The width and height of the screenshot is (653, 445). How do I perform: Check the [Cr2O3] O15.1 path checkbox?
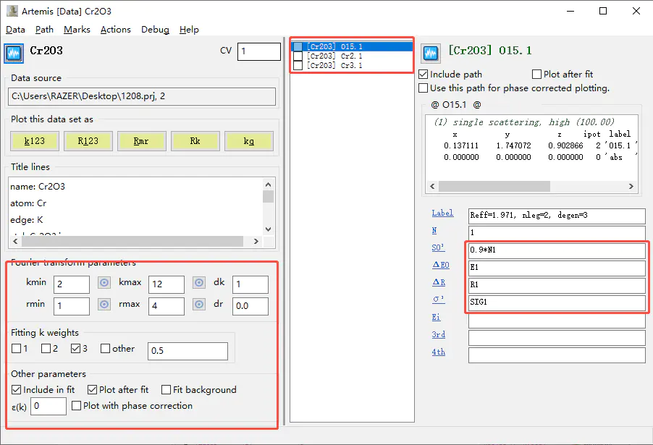(298, 46)
